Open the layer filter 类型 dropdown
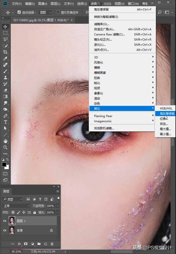The image size is (176, 254). coord(12,199)
